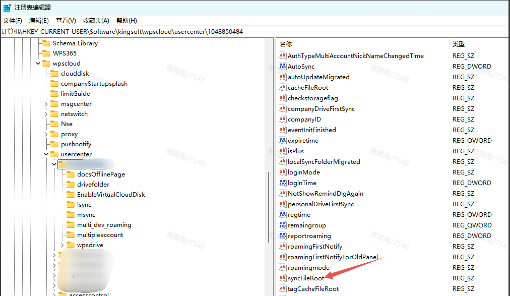510x296 pixels.
Task: Select the msgcenter key
Action: [76, 104]
